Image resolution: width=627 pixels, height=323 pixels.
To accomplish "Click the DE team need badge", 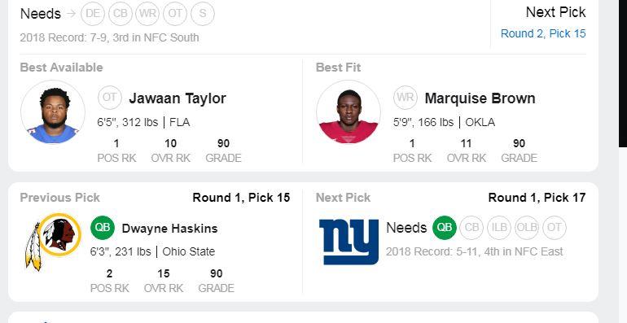I will pos(93,14).
